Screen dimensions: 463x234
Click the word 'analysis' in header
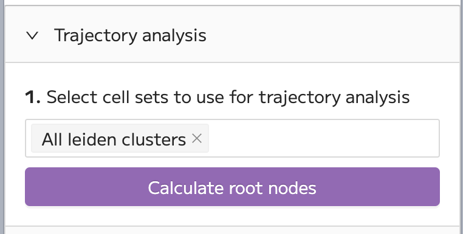coord(174,36)
